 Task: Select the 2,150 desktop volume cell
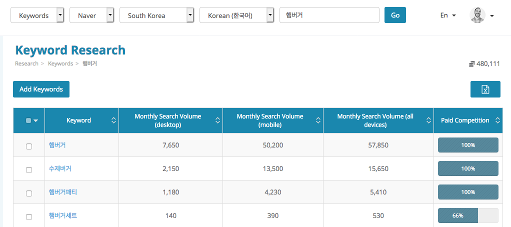(x=171, y=168)
